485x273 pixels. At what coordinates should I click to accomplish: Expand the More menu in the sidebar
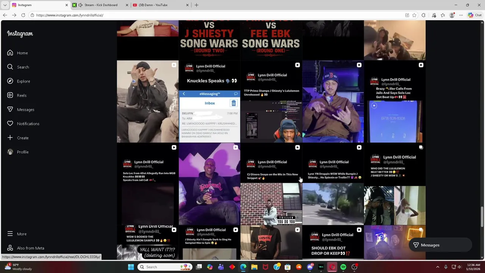click(x=17, y=234)
